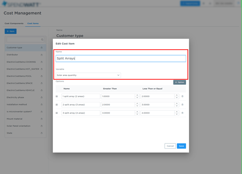This screenshot has width=242, height=174.
Task: Click lock icon beside Distributor item
Action: pyautogui.click(x=42, y=55)
